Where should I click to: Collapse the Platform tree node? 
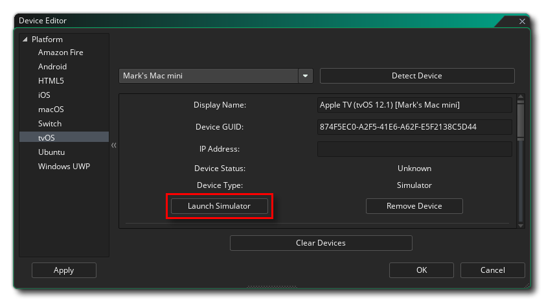pos(25,40)
